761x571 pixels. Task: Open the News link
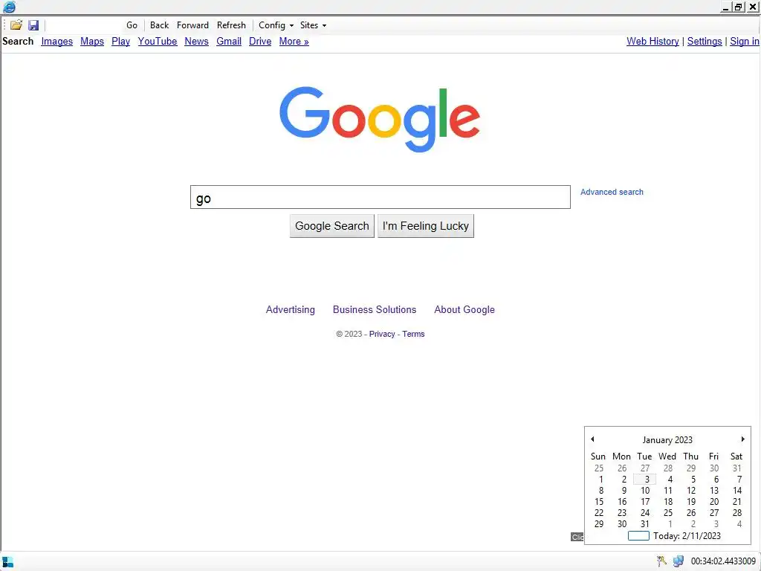(196, 42)
